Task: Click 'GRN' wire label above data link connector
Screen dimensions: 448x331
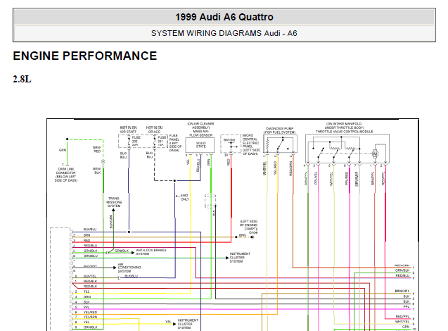Action: click(x=63, y=150)
